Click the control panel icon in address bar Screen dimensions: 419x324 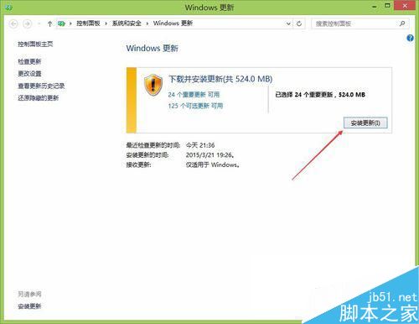tap(61, 24)
